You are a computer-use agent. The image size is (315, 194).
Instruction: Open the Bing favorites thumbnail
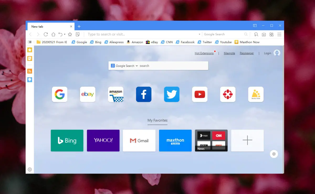(67, 141)
